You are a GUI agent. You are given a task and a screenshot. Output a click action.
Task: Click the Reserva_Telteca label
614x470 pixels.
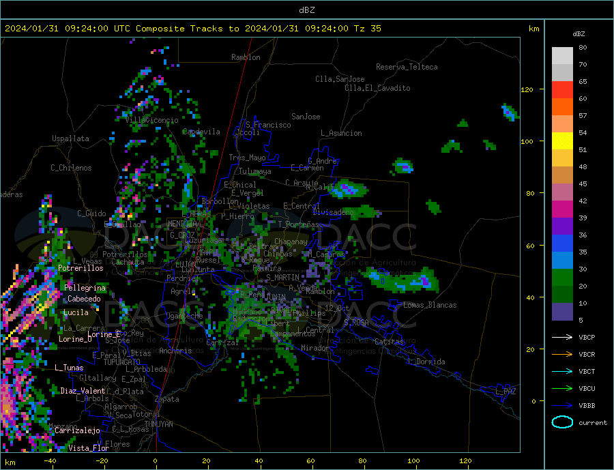click(x=407, y=67)
